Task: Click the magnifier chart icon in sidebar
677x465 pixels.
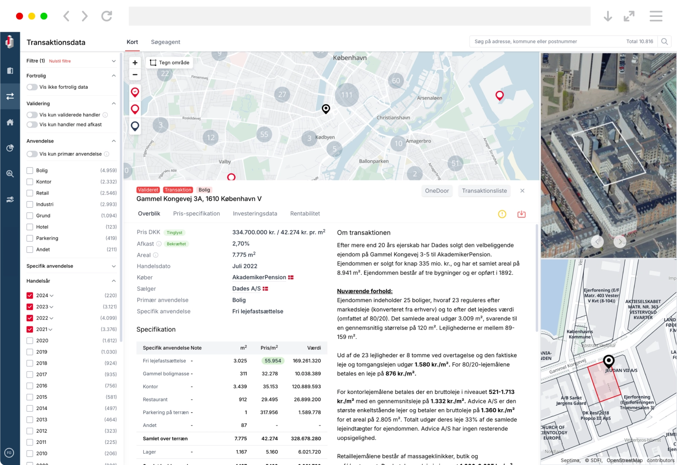Action: 10,173
